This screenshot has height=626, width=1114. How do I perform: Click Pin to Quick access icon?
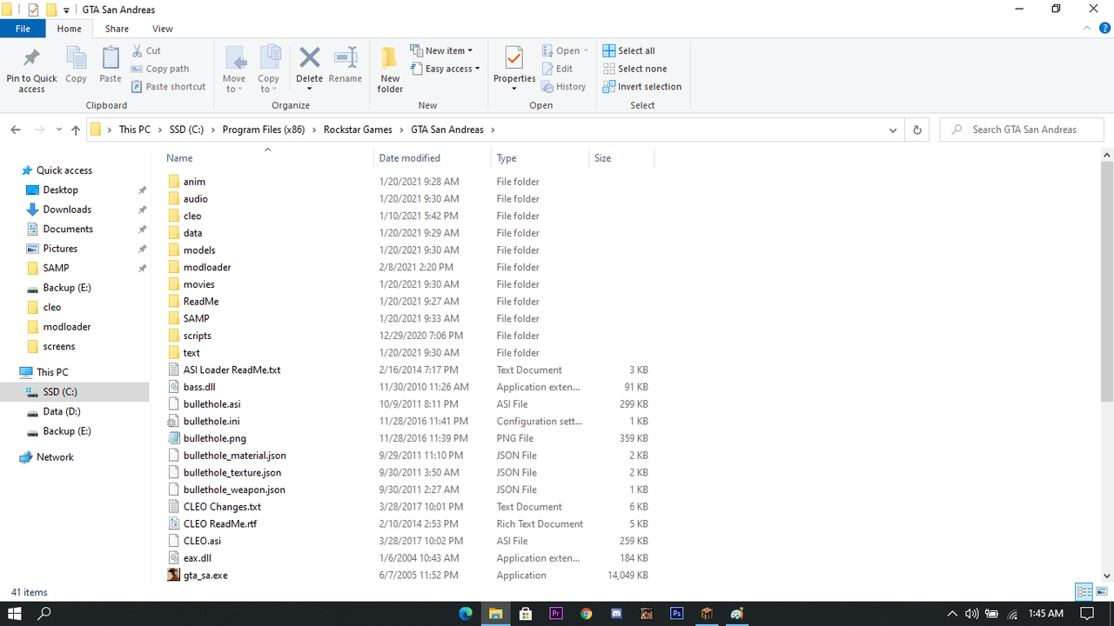(31, 59)
